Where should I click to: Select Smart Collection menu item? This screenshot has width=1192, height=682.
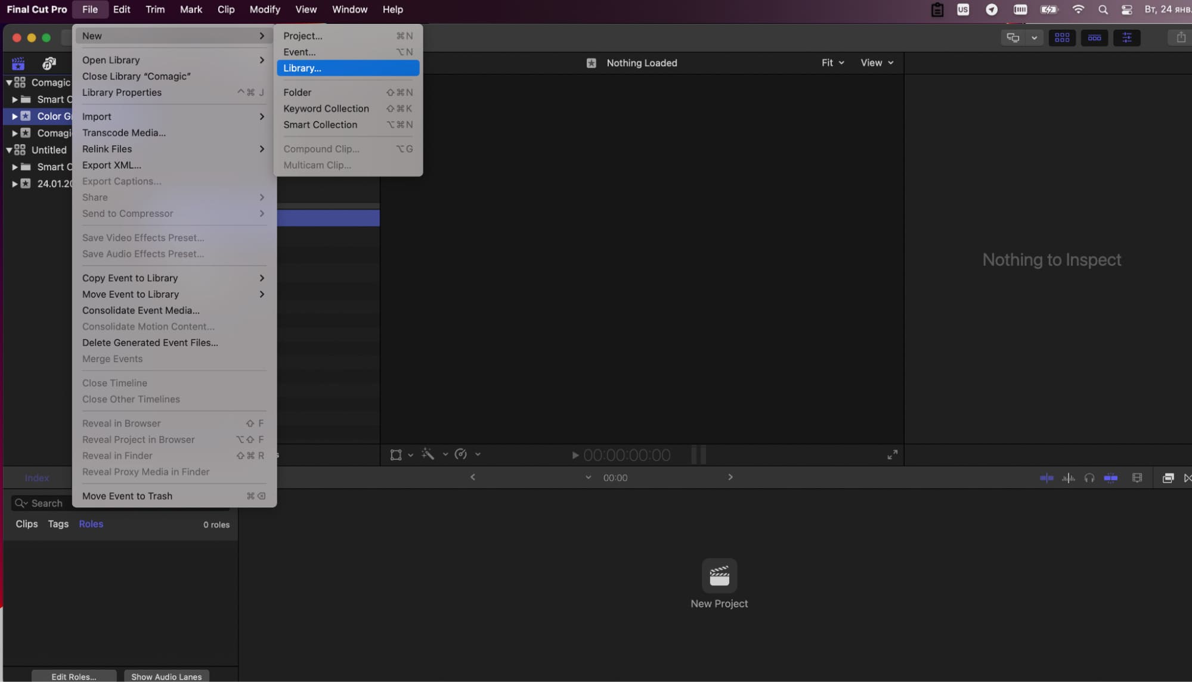[x=348, y=124]
